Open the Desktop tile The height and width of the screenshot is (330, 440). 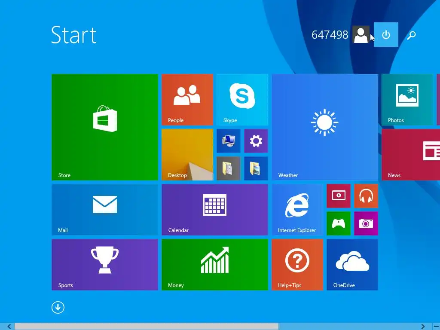click(187, 154)
